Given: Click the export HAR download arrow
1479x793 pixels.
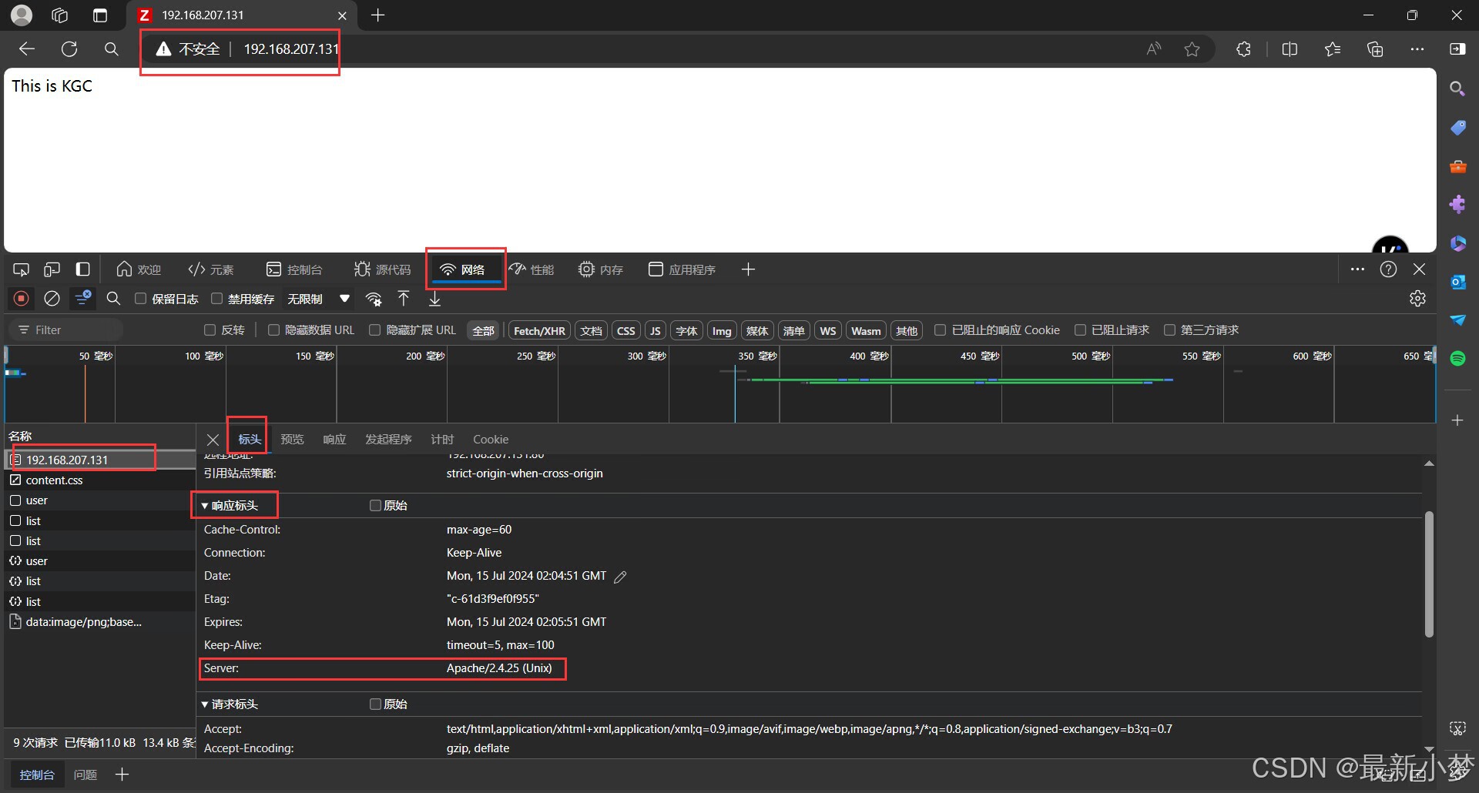Looking at the screenshot, I should (x=434, y=299).
